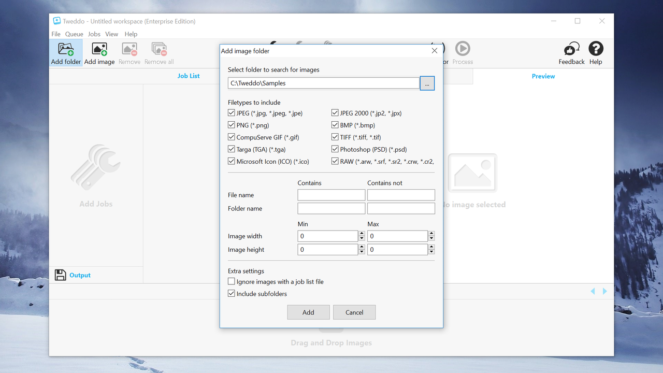This screenshot has width=663, height=373.
Task: Click the Image width Max value field
Action: coord(397,236)
